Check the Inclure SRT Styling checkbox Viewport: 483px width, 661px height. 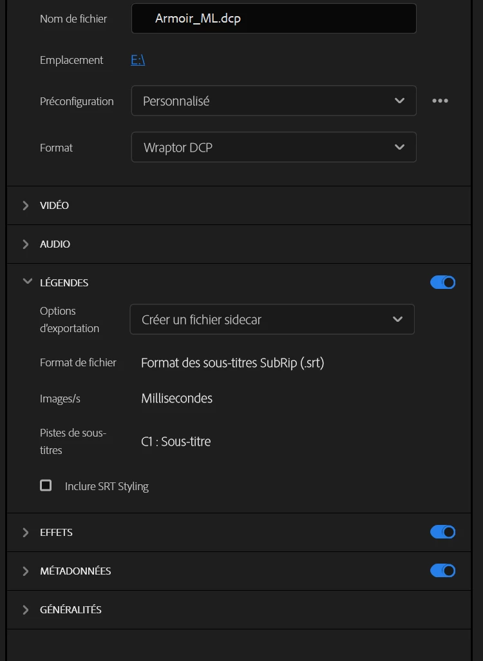point(46,486)
